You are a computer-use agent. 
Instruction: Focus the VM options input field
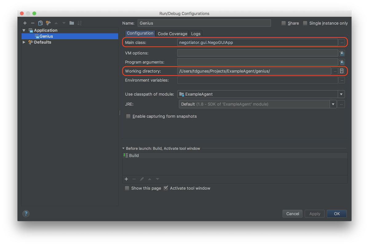pos(257,53)
